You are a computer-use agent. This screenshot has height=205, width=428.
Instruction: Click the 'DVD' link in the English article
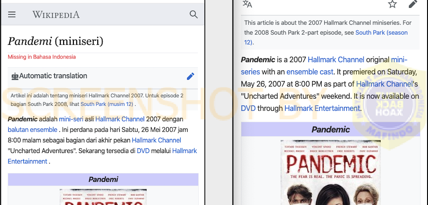click(248, 109)
